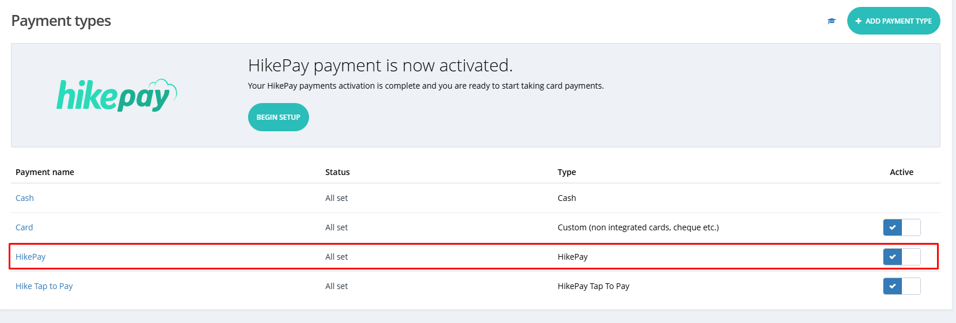
Task: Open the Cash payment type
Action: tap(25, 198)
